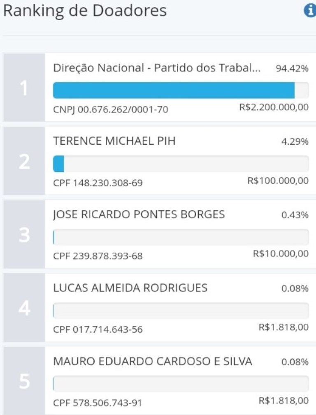Click CPF 148.230.308-69 text
316x415 pixels.
98,183
